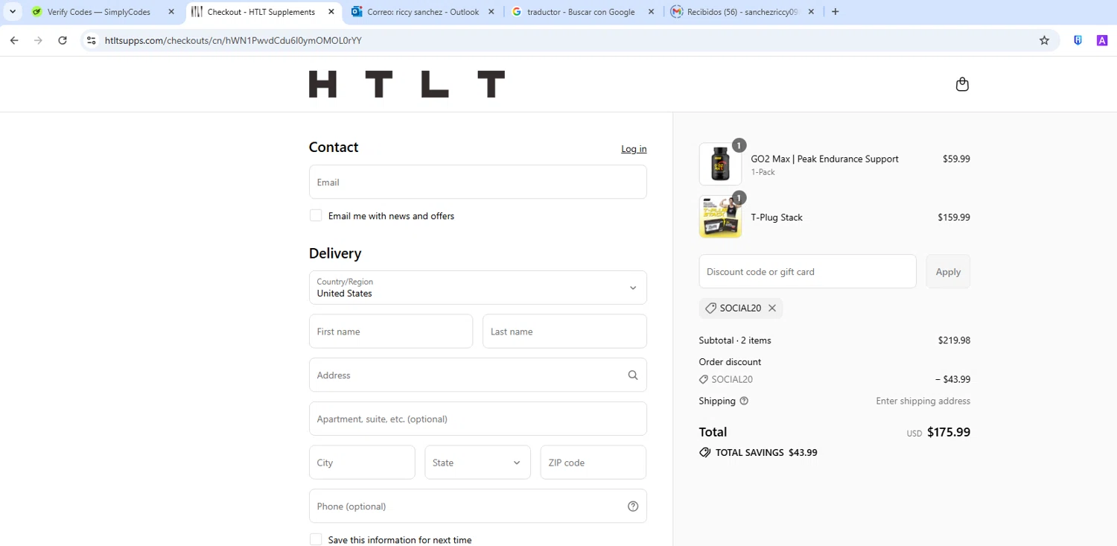Image resolution: width=1117 pixels, height=546 pixels.
Task: Open the State dropdown
Action: (478, 463)
